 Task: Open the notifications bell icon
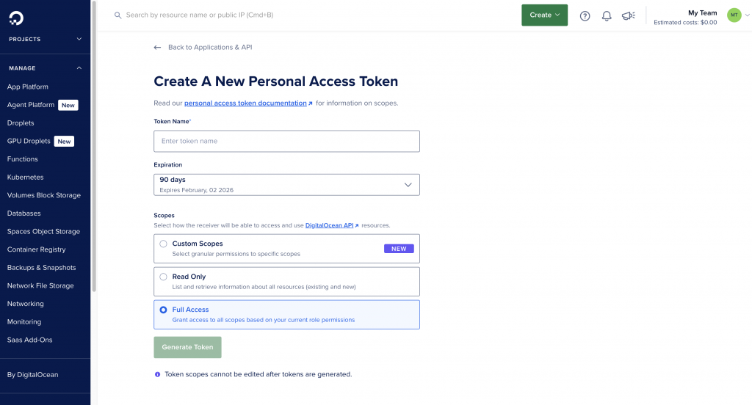point(607,15)
